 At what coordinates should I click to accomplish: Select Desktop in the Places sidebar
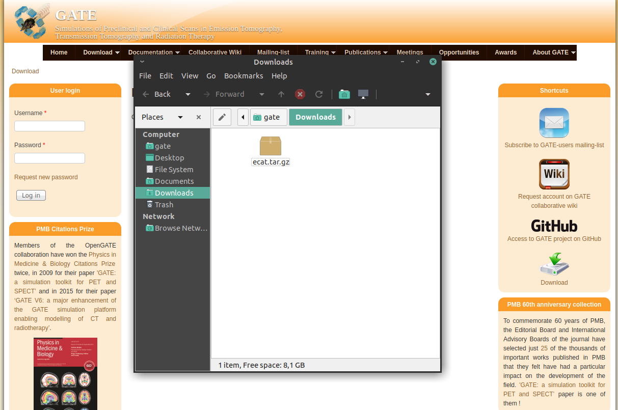173,158
